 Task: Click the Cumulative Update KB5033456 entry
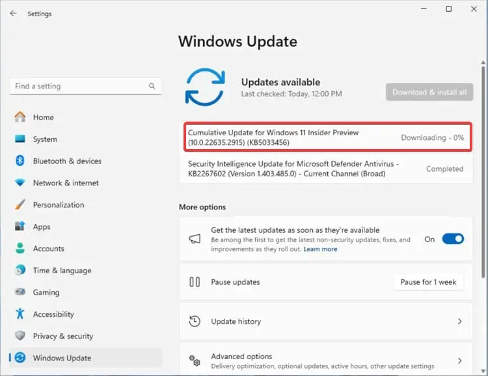click(328, 137)
